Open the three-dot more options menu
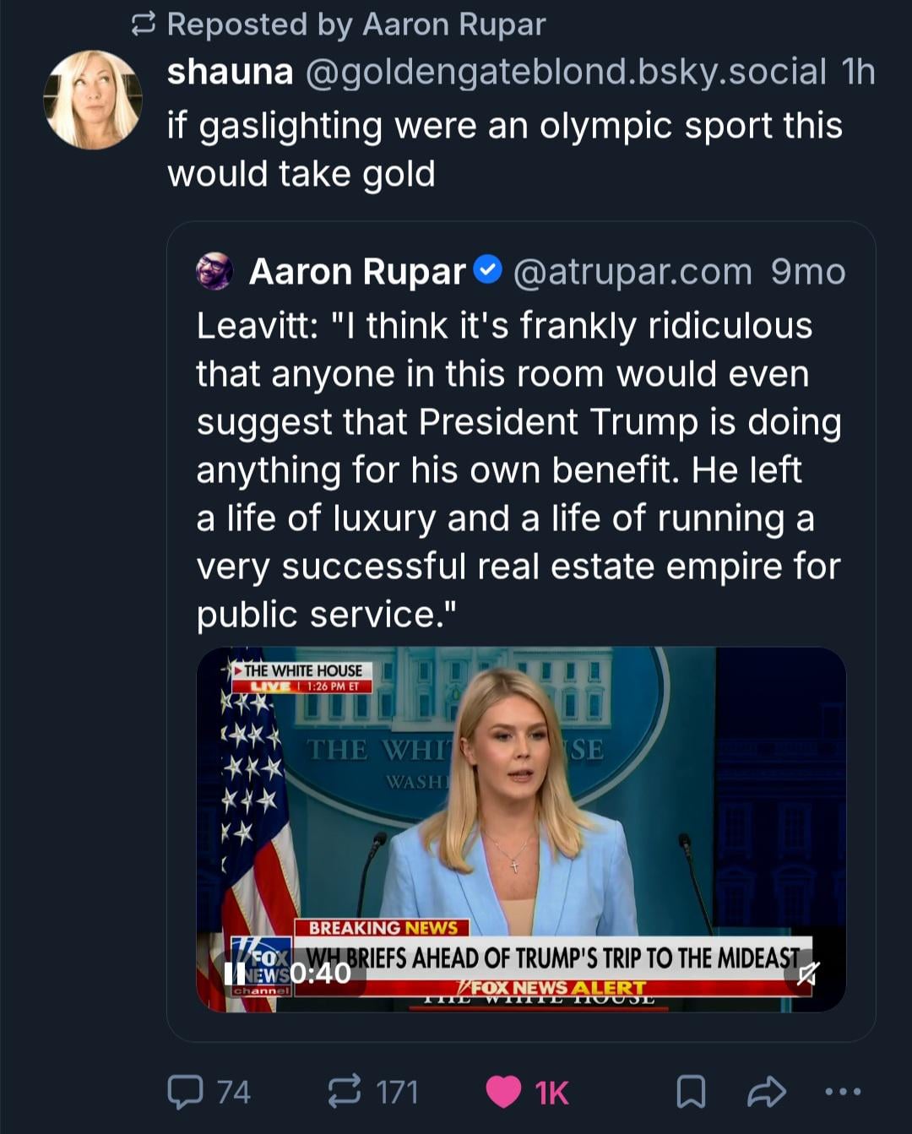 pyautogui.click(x=842, y=1092)
